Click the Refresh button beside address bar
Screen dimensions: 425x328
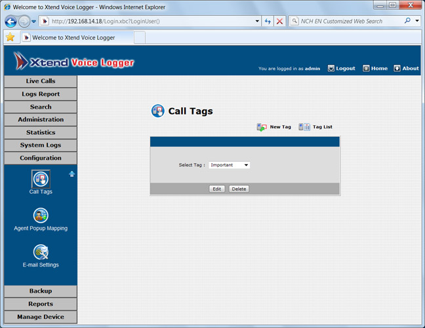click(268, 21)
